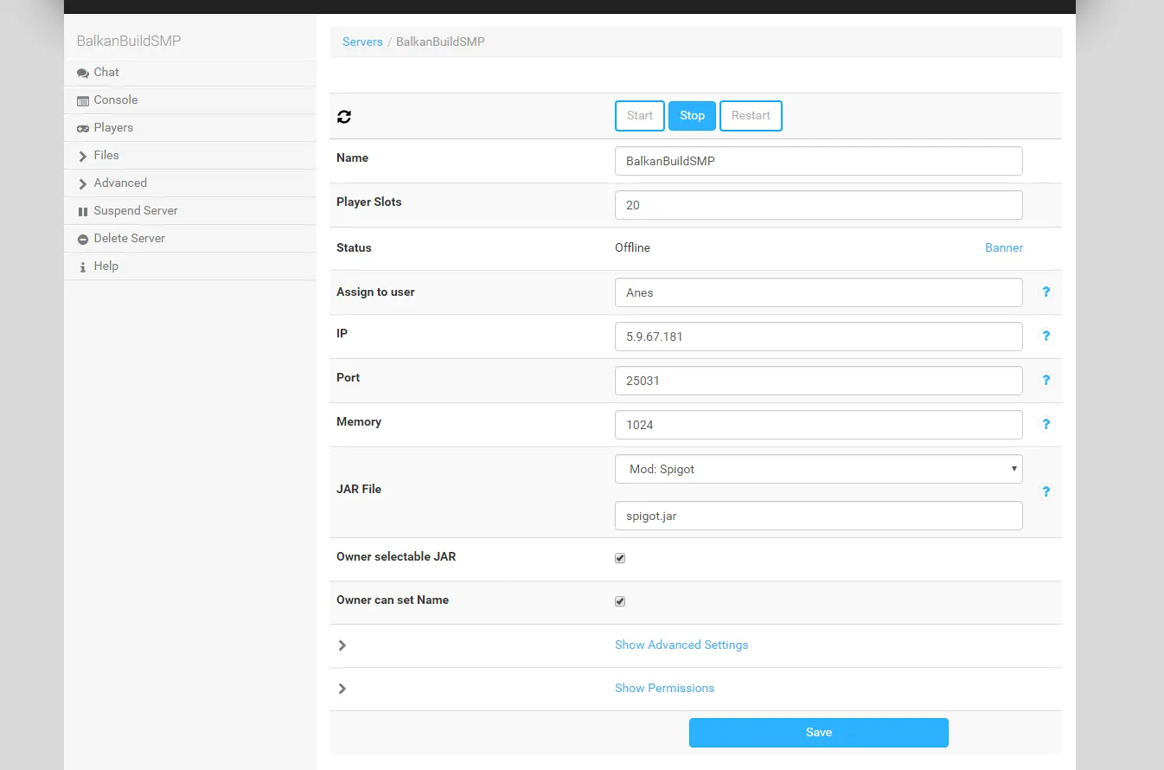Click the refresh status icon

pyautogui.click(x=344, y=117)
